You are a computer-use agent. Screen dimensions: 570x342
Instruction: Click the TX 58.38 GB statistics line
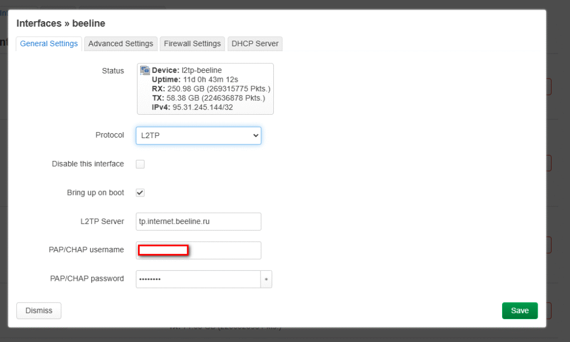209,98
